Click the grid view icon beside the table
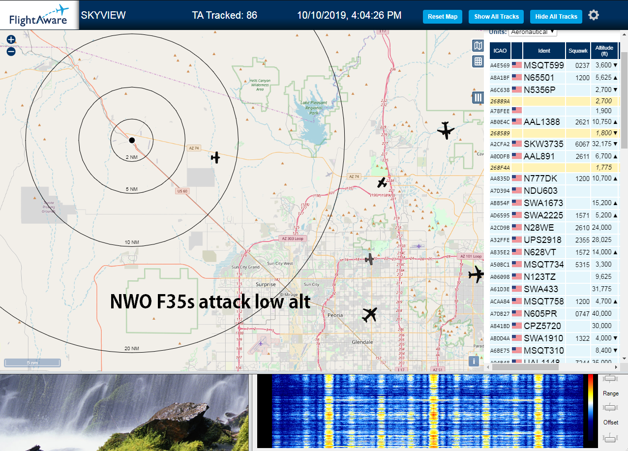 tap(478, 61)
